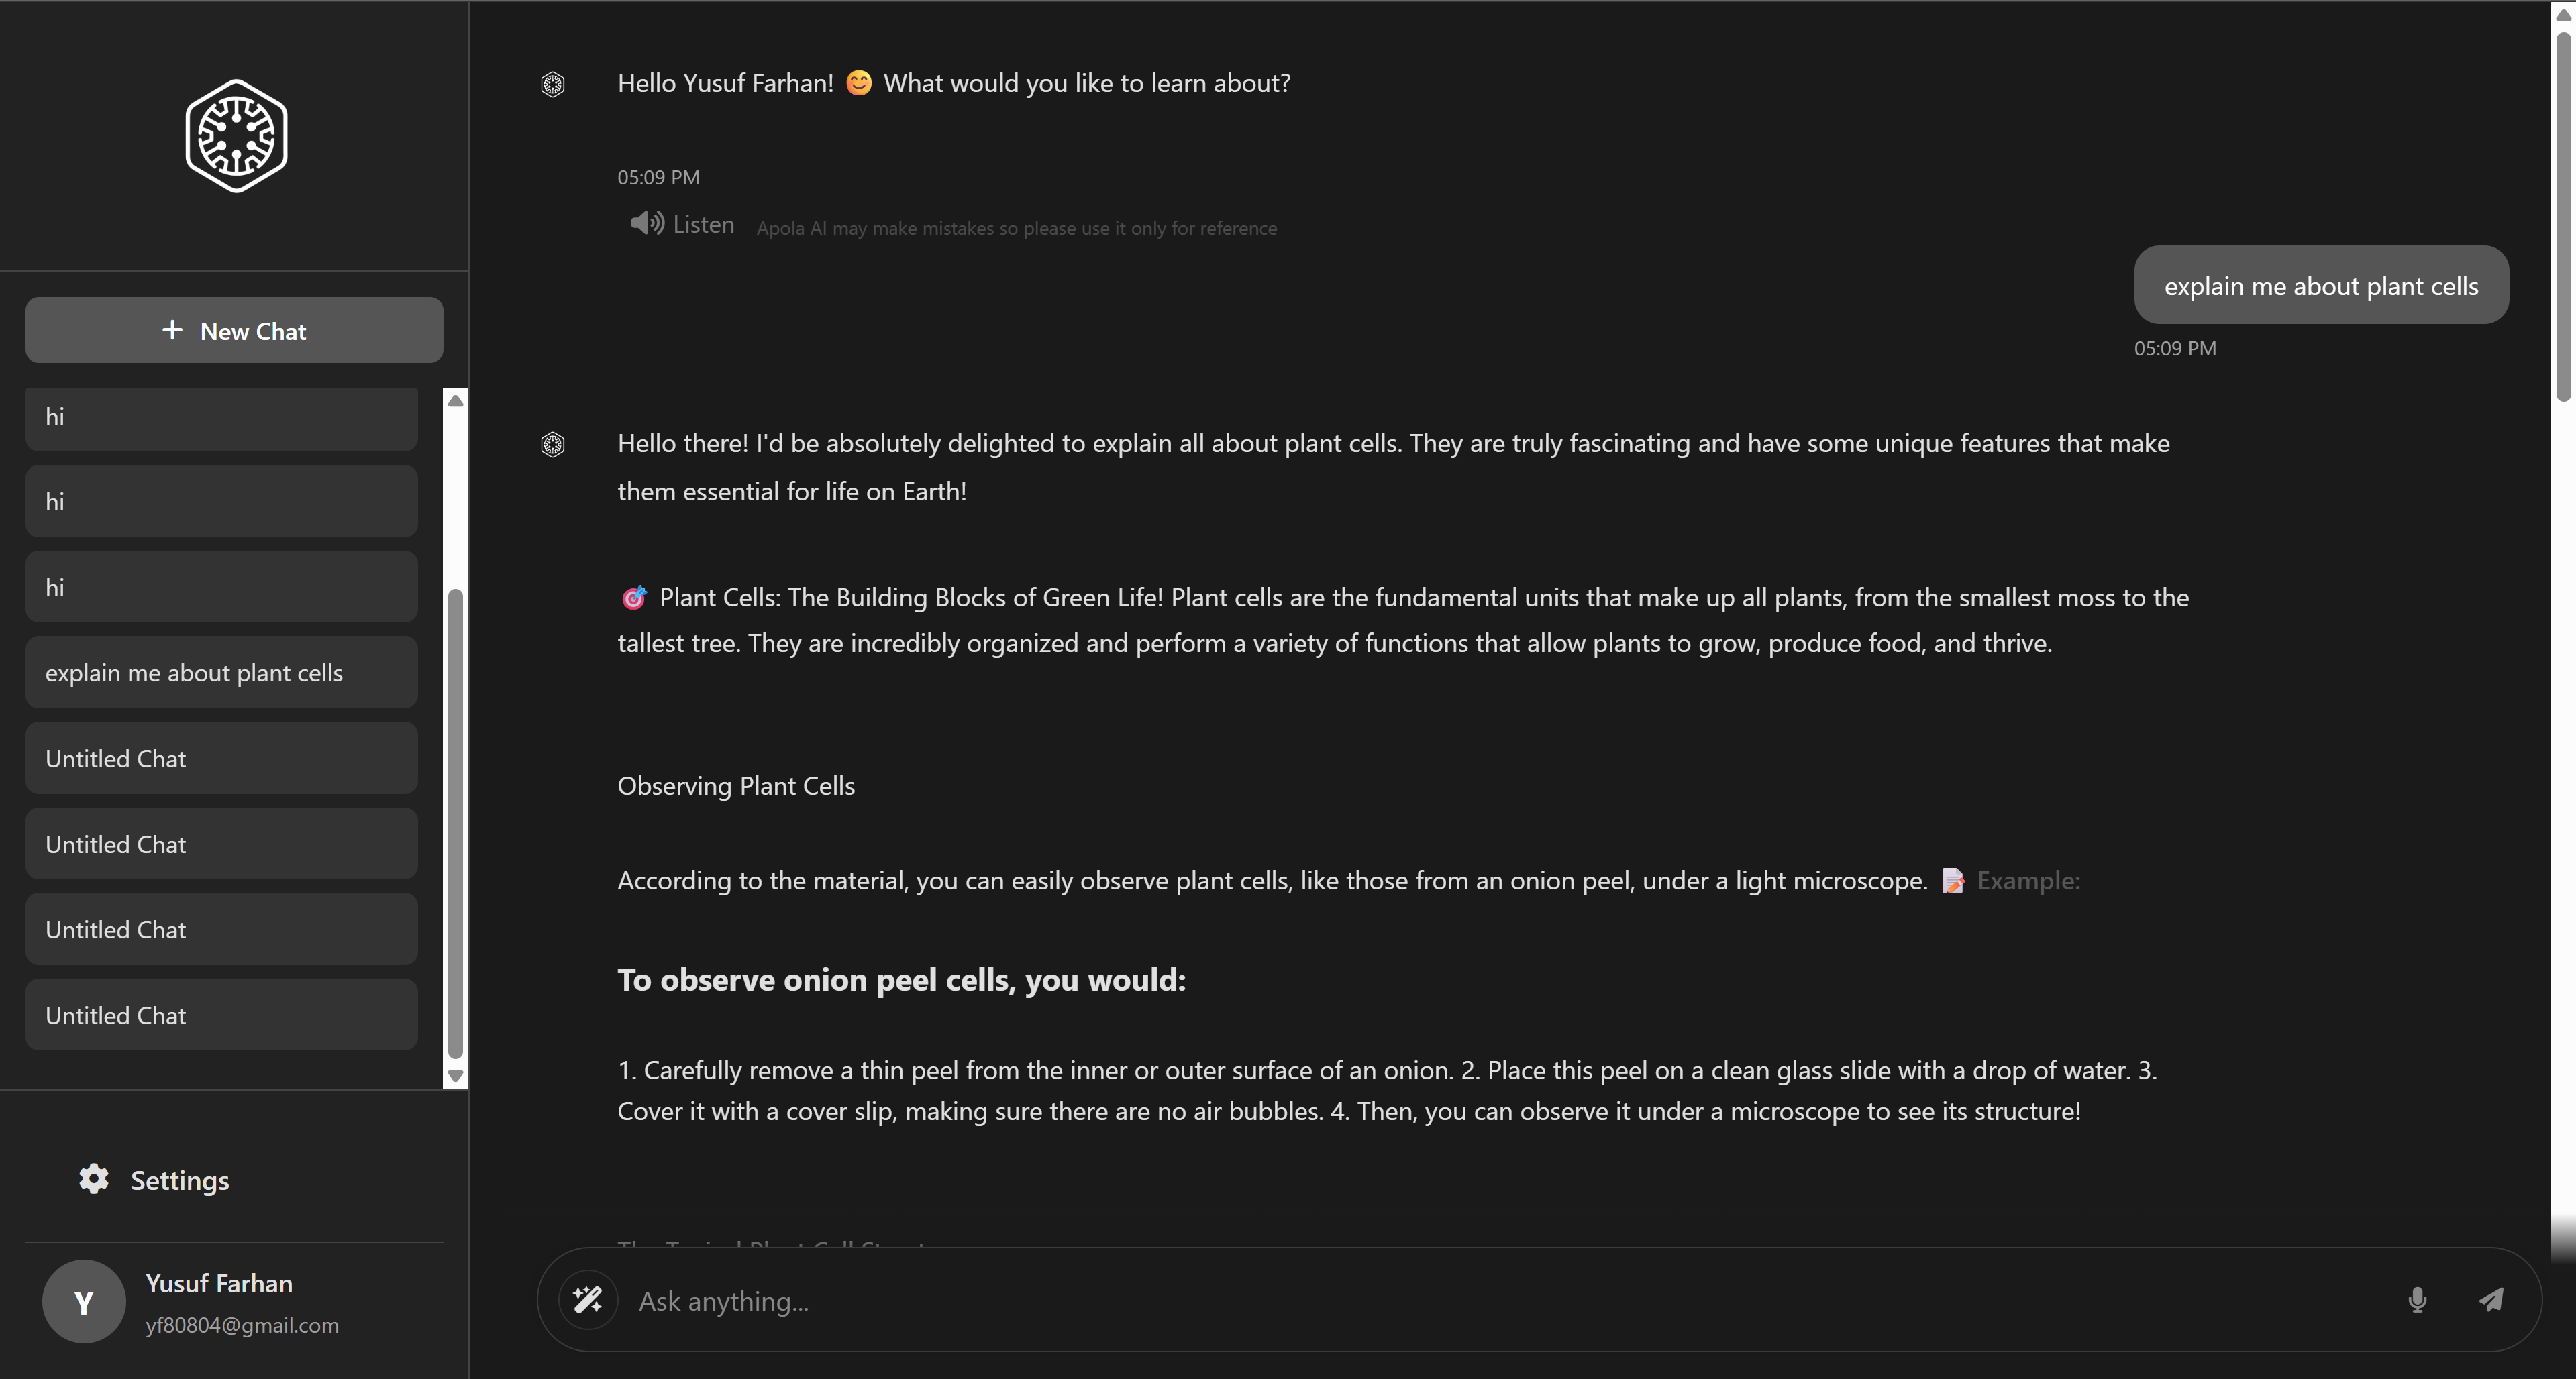Image resolution: width=2576 pixels, height=1379 pixels.
Task: Click the Apola AI logo in the sidebar
Action: [x=236, y=136]
